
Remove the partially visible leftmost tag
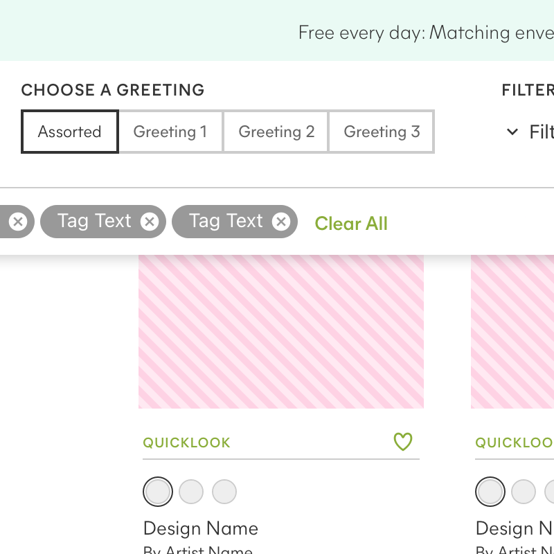18,222
